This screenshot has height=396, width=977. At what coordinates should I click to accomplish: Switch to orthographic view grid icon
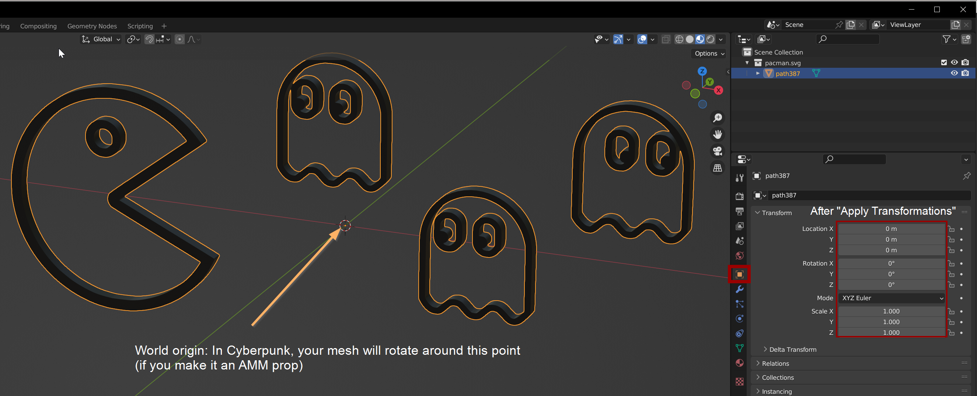[x=717, y=168]
